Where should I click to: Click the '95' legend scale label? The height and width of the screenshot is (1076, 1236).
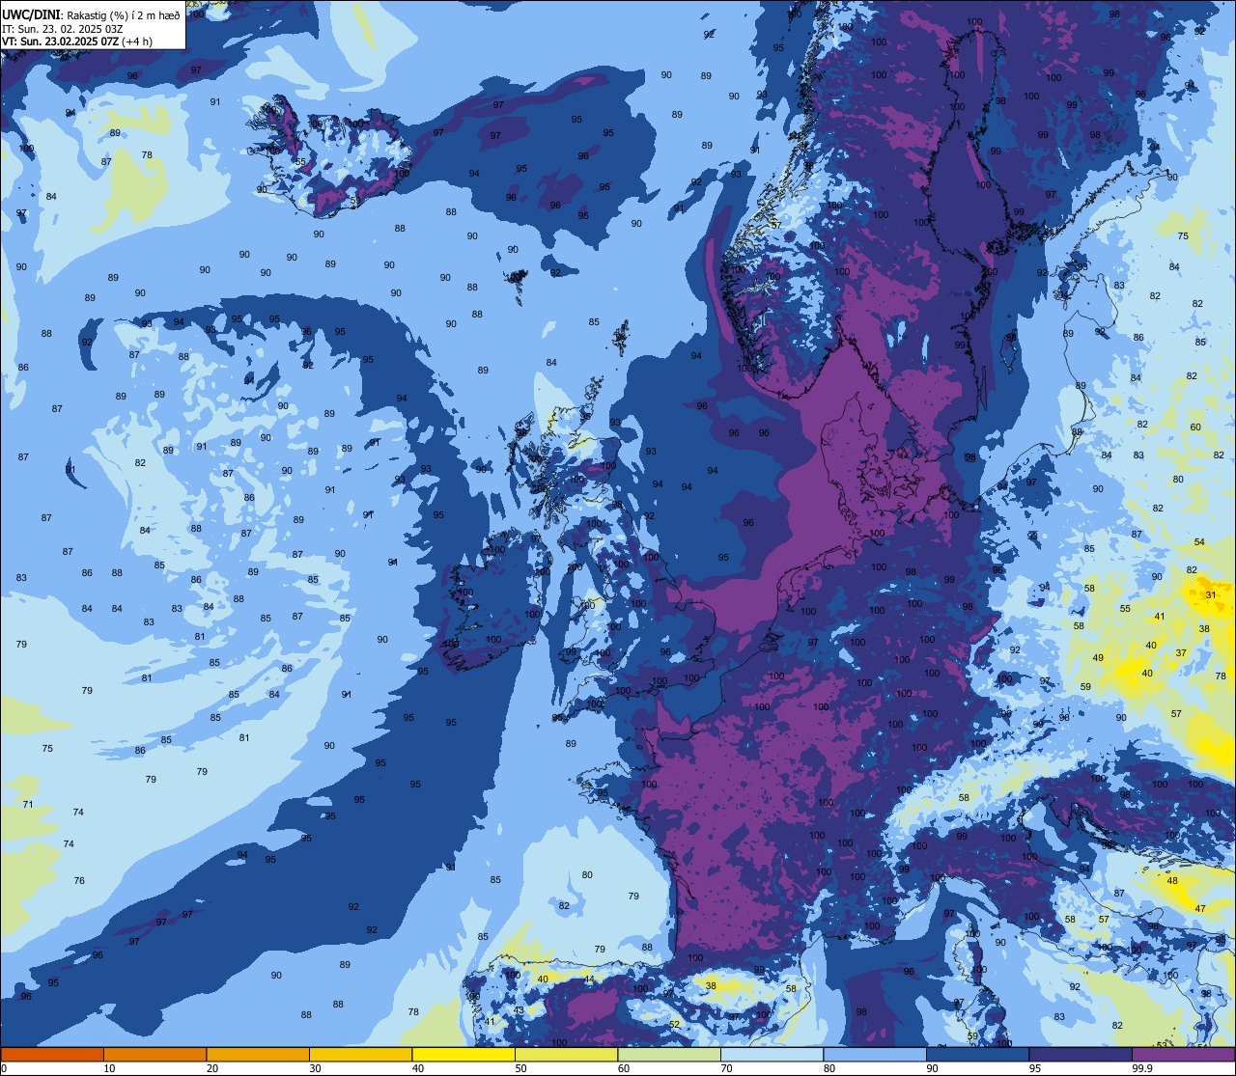tap(1035, 1068)
